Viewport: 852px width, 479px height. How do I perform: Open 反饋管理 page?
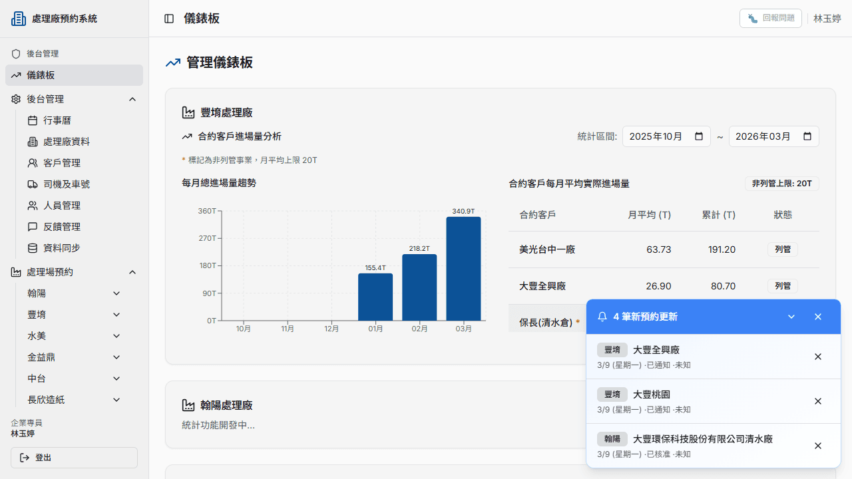click(x=79, y=227)
